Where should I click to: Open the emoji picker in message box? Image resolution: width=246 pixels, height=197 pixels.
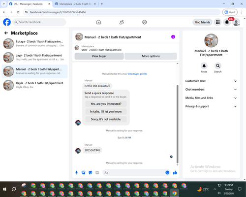coord(167,172)
